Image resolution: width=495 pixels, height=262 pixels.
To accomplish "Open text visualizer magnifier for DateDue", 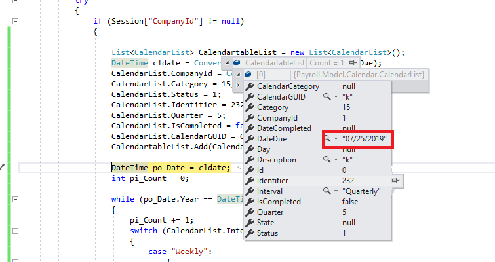I will 327,139.
